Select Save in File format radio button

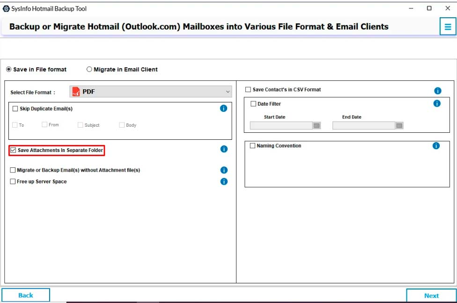click(9, 69)
